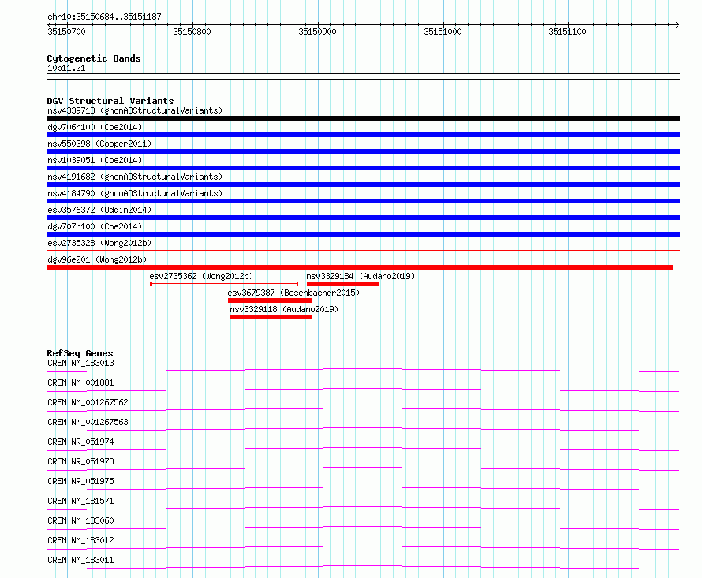The width and height of the screenshot is (702, 578).
Task: Click the chr10:35150684..35151187 coordinate label
Action: 104,17
